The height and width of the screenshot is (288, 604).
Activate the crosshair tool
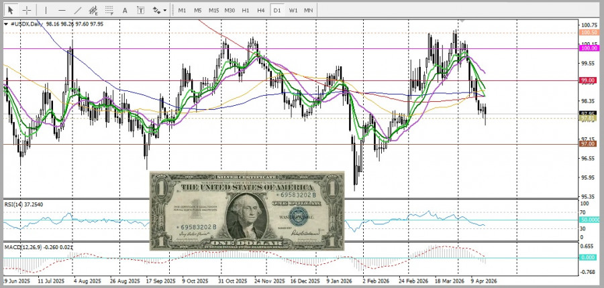pyautogui.click(x=27, y=10)
